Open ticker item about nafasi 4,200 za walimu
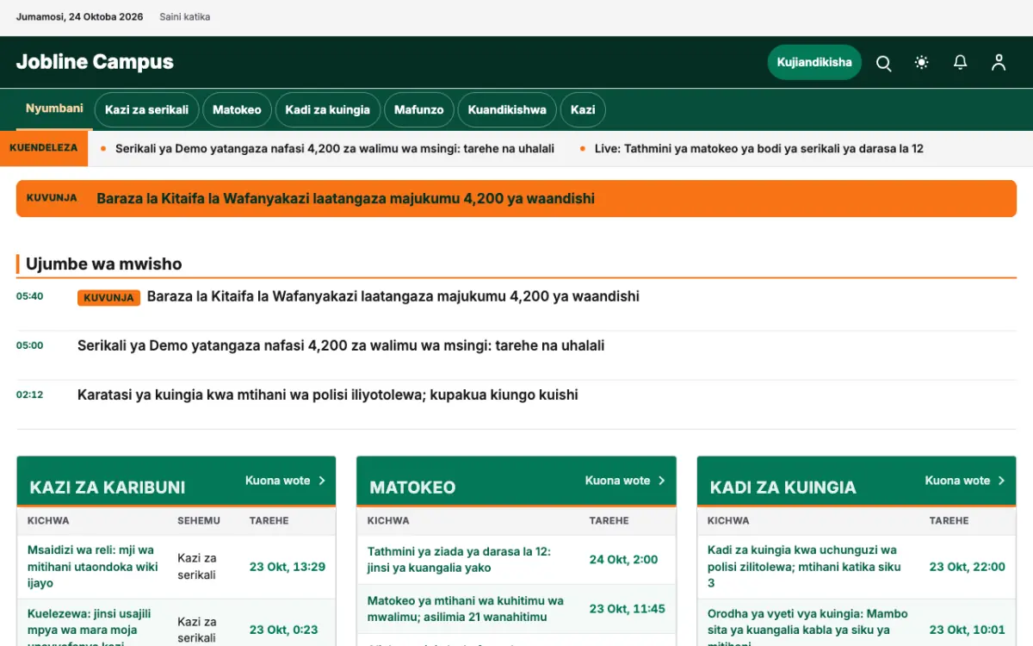The image size is (1033, 646). [x=335, y=148]
